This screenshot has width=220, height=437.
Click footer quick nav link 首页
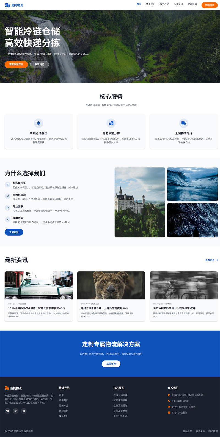point(61,395)
